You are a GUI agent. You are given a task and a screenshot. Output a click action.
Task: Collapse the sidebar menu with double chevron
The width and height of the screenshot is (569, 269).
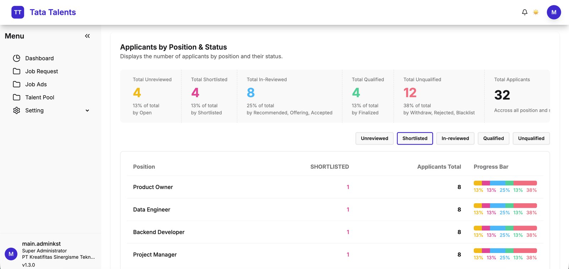coord(87,36)
